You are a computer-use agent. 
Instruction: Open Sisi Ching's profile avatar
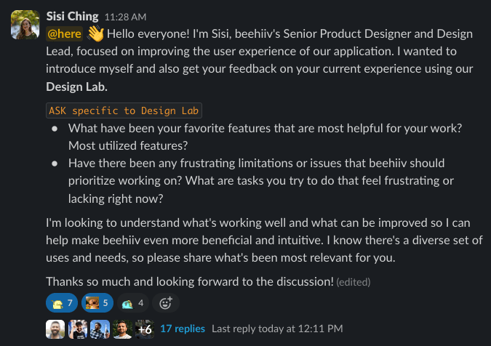tap(25, 25)
